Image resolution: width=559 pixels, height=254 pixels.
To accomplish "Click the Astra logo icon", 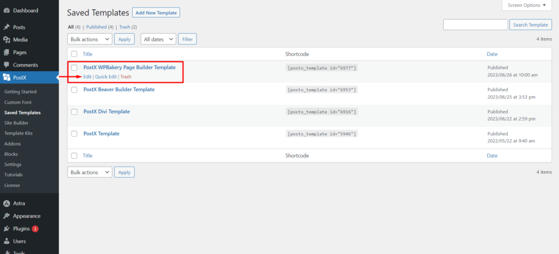I will click(x=7, y=203).
